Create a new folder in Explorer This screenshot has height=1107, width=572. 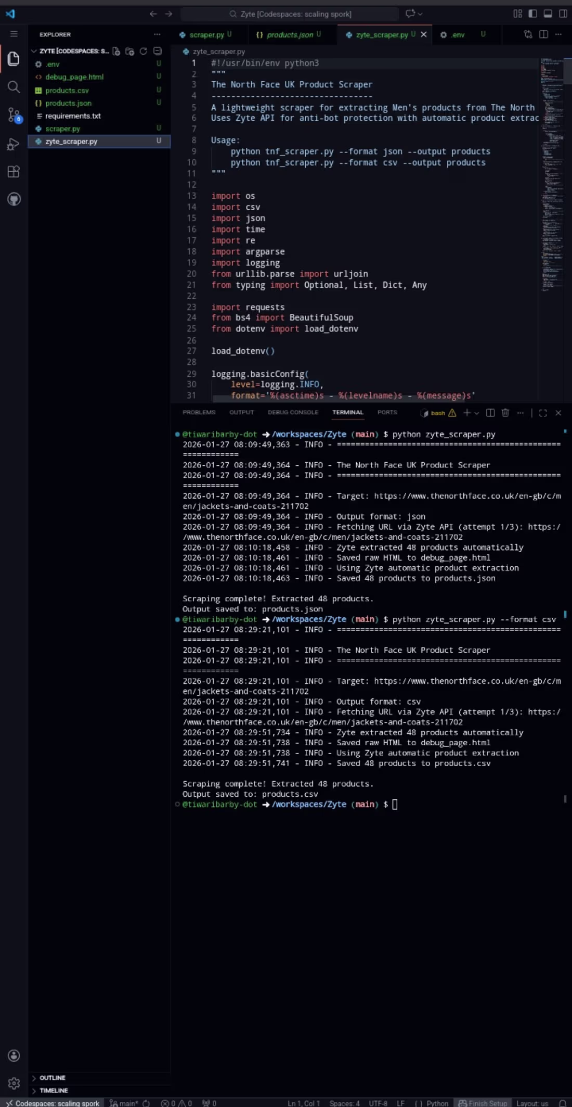click(130, 51)
